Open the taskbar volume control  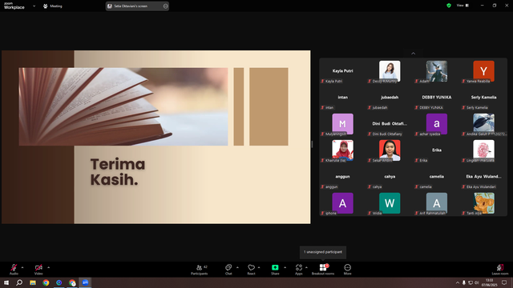[x=476, y=282]
